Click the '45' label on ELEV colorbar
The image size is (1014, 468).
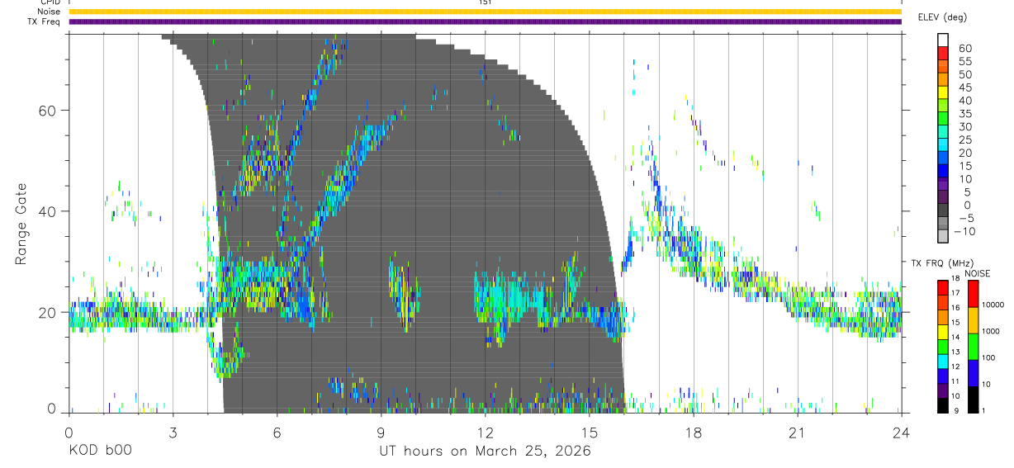(x=965, y=87)
